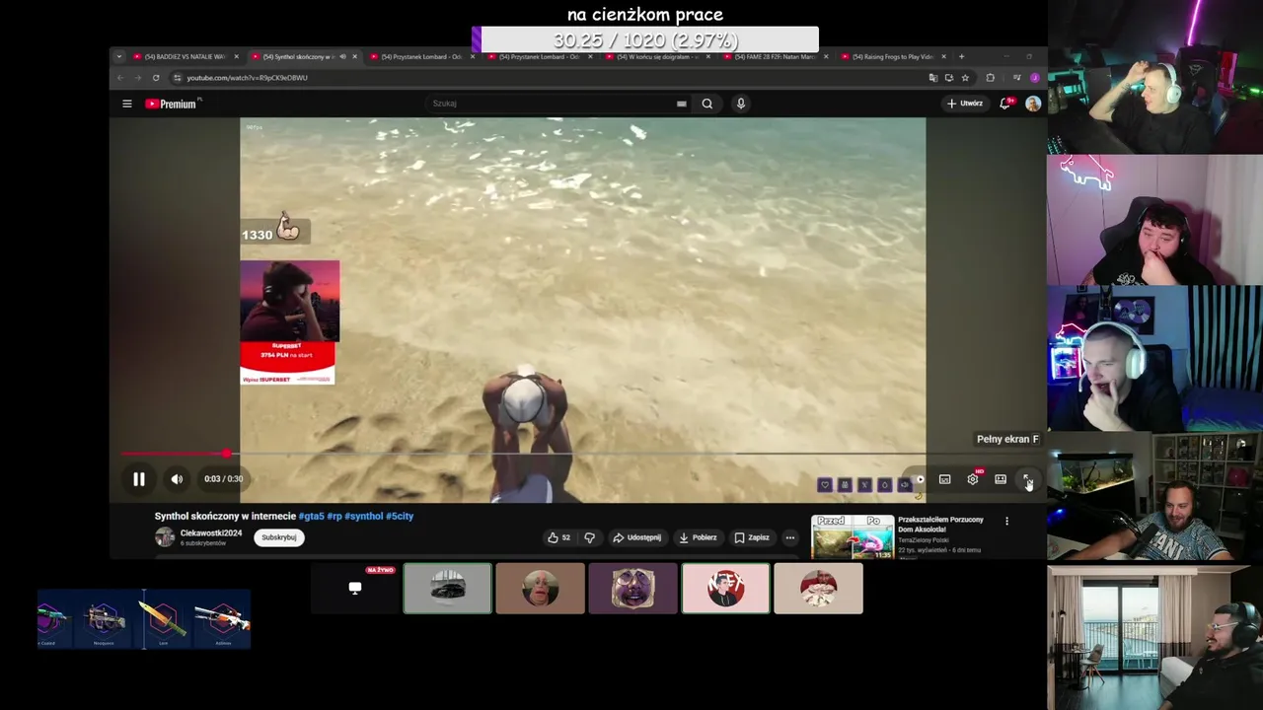Go to YouTube Premium home logo
Image resolution: width=1263 pixels, height=710 pixels.
point(172,104)
